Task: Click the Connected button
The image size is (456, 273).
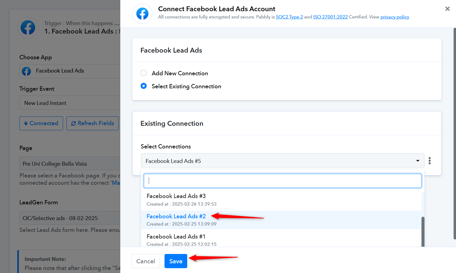Action: pyautogui.click(x=41, y=123)
